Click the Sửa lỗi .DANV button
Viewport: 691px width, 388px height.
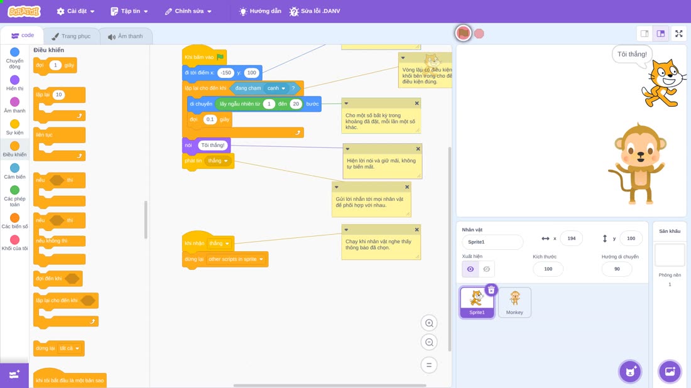pos(315,11)
